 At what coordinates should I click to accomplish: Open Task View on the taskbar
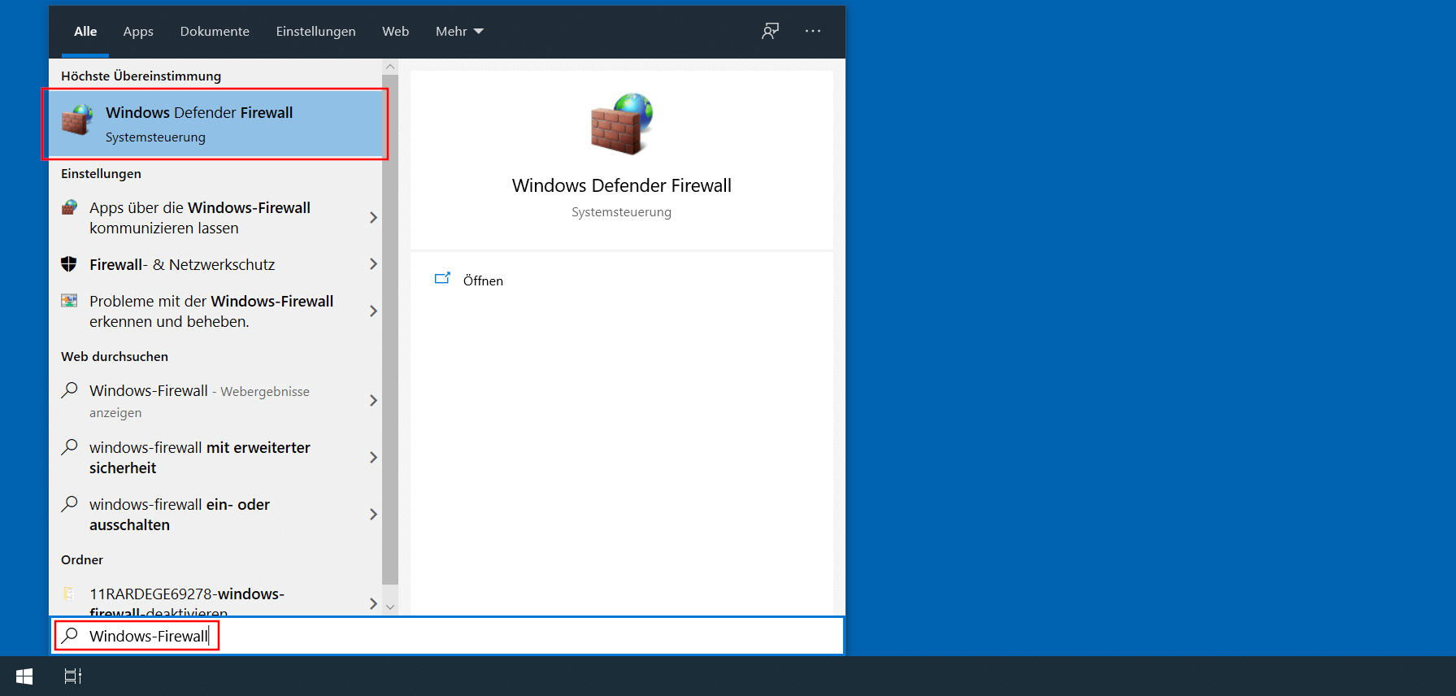[73, 676]
